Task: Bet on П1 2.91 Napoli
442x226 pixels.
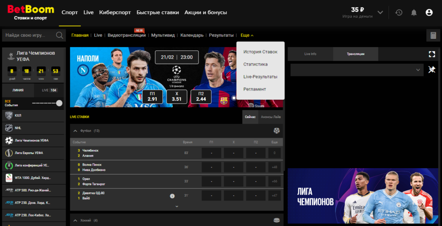Action: (152, 97)
